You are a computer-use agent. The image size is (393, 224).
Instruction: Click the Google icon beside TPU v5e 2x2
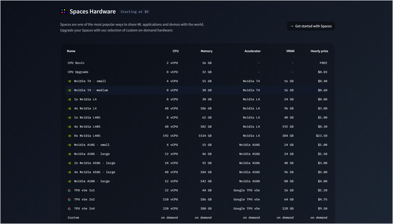click(x=69, y=200)
